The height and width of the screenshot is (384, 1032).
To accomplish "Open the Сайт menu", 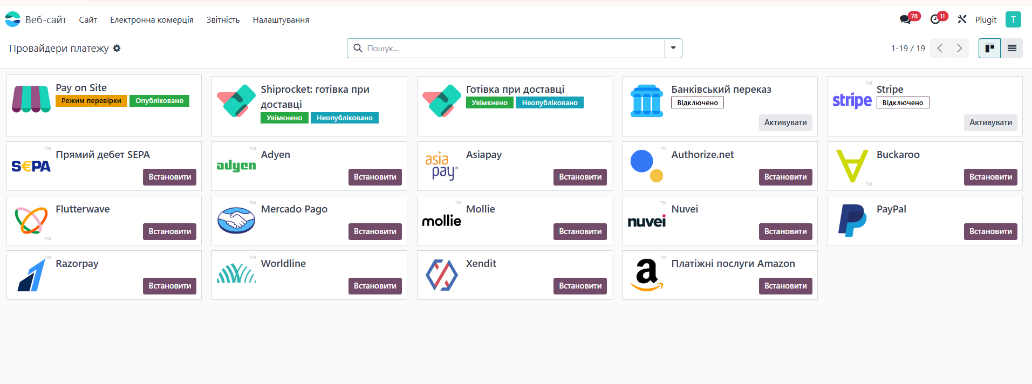I will point(88,20).
